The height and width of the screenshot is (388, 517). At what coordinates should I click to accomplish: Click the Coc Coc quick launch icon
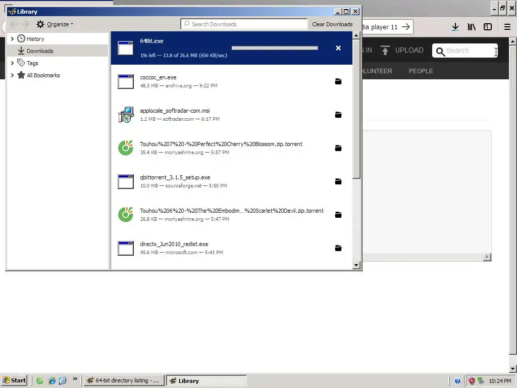point(40,381)
